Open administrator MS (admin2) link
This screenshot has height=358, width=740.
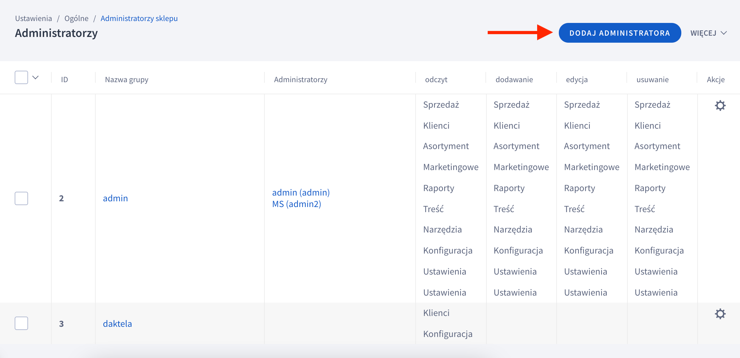296,204
